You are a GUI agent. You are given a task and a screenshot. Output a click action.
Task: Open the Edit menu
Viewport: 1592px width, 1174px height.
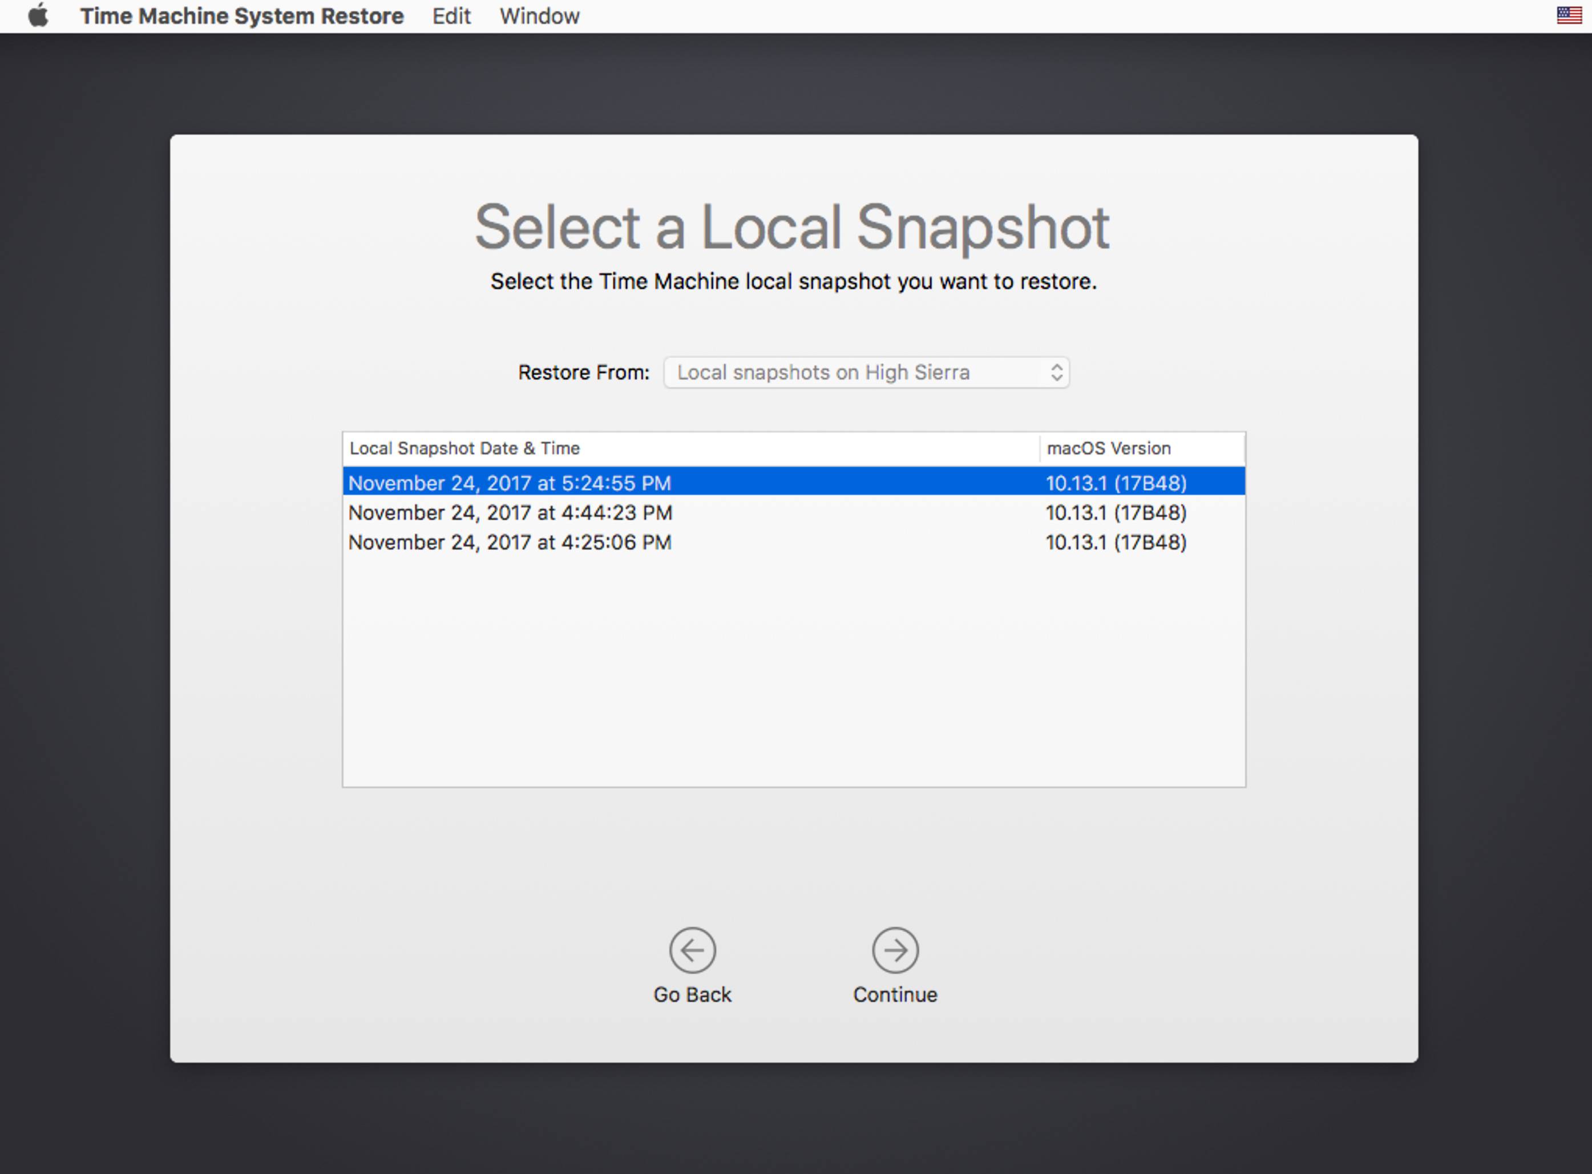[x=451, y=15]
